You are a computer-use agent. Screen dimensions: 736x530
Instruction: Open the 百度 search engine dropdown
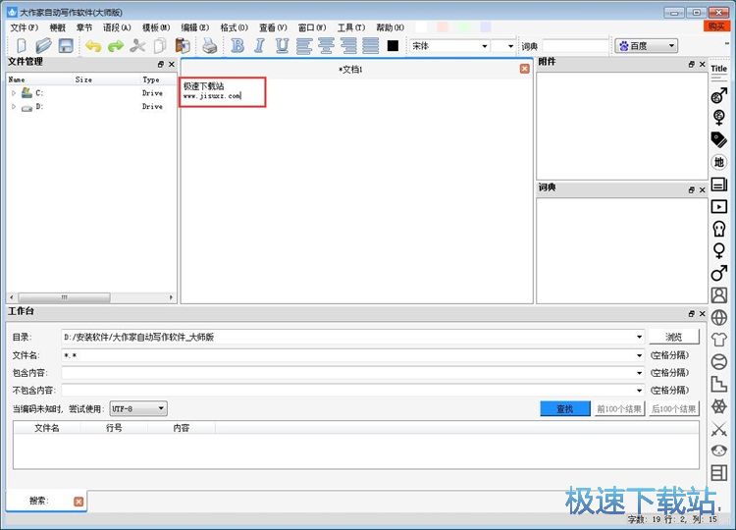[x=647, y=45]
